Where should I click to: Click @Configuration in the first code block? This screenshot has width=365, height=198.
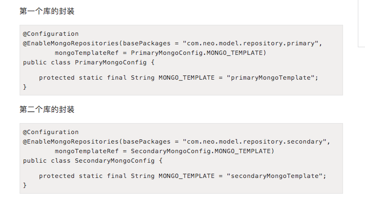click(51, 34)
